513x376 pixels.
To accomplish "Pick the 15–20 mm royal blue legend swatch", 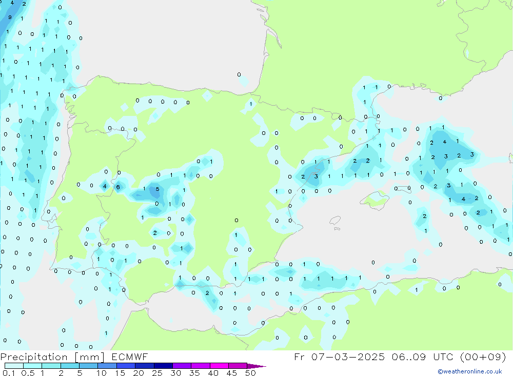I will [x=126, y=366].
